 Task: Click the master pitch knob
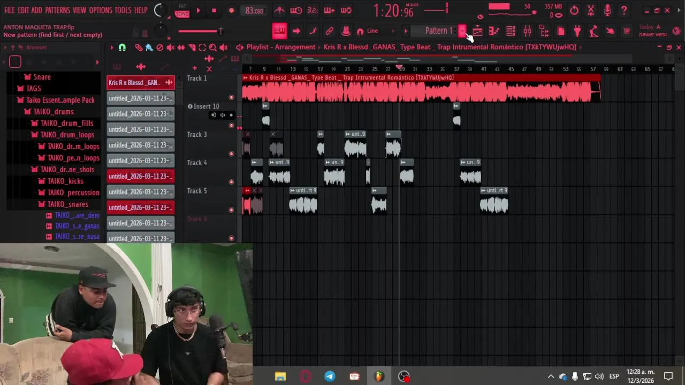pyautogui.click(x=160, y=31)
